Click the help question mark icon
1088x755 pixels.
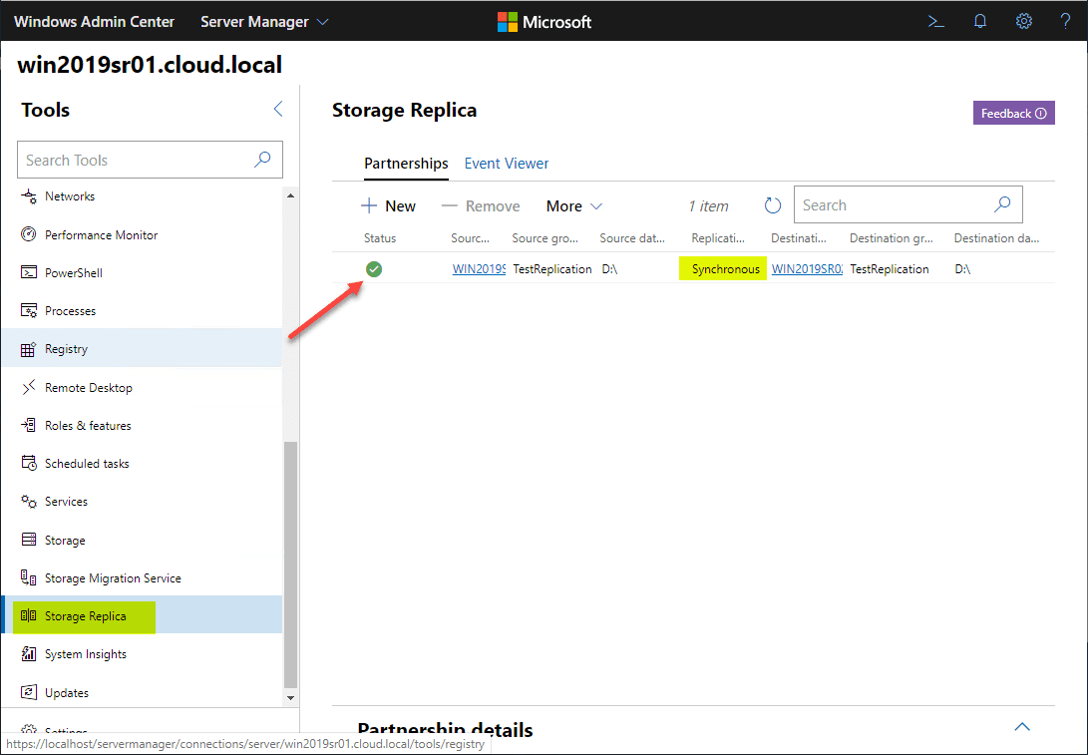point(1065,21)
